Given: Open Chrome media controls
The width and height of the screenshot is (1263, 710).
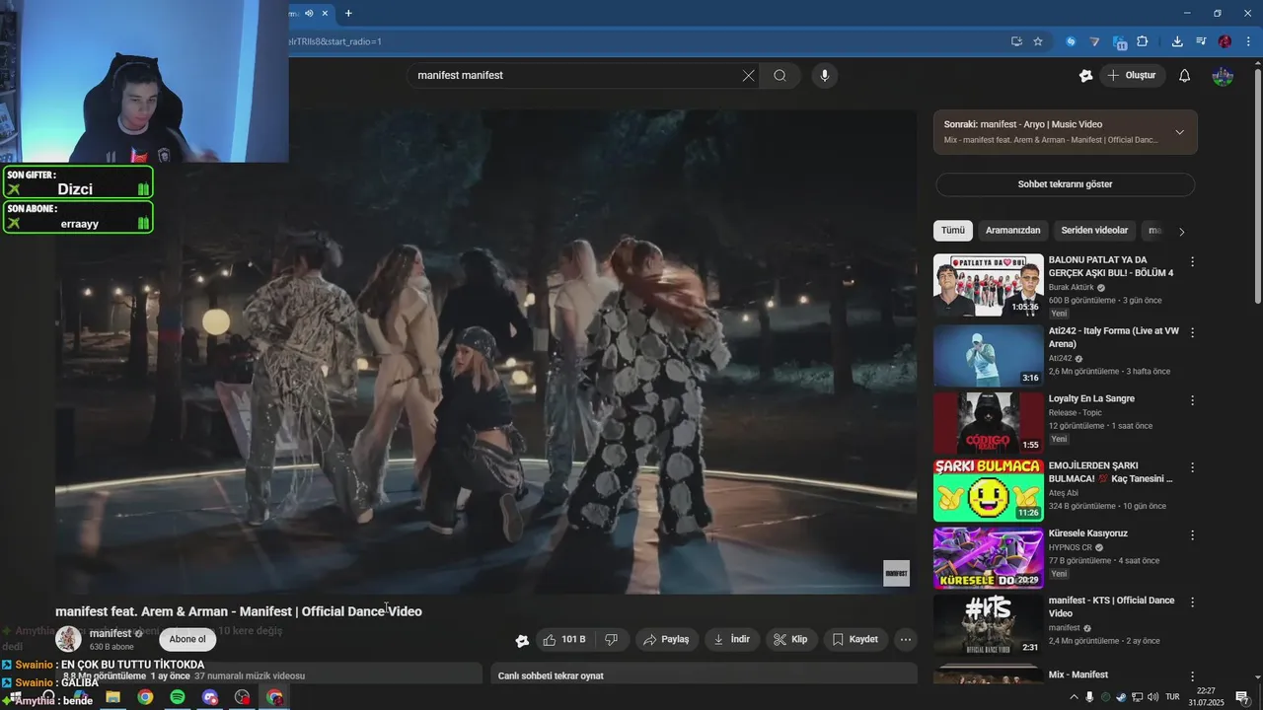Looking at the screenshot, I should tap(1201, 41).
